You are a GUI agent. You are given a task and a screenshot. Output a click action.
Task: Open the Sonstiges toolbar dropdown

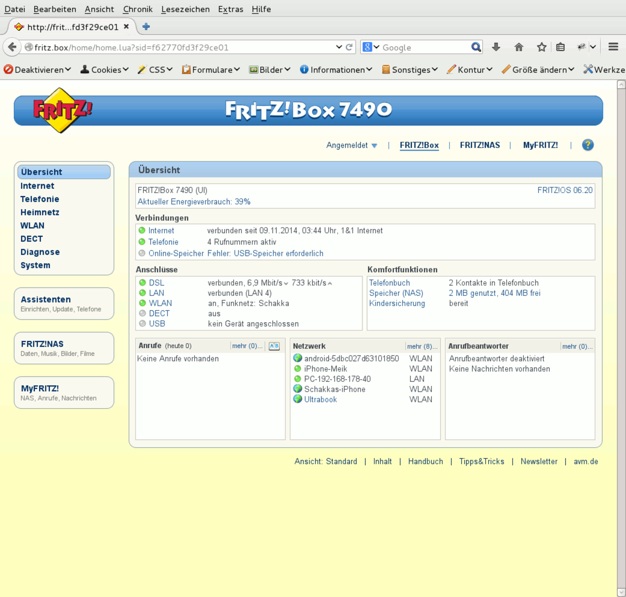[409, 69]
